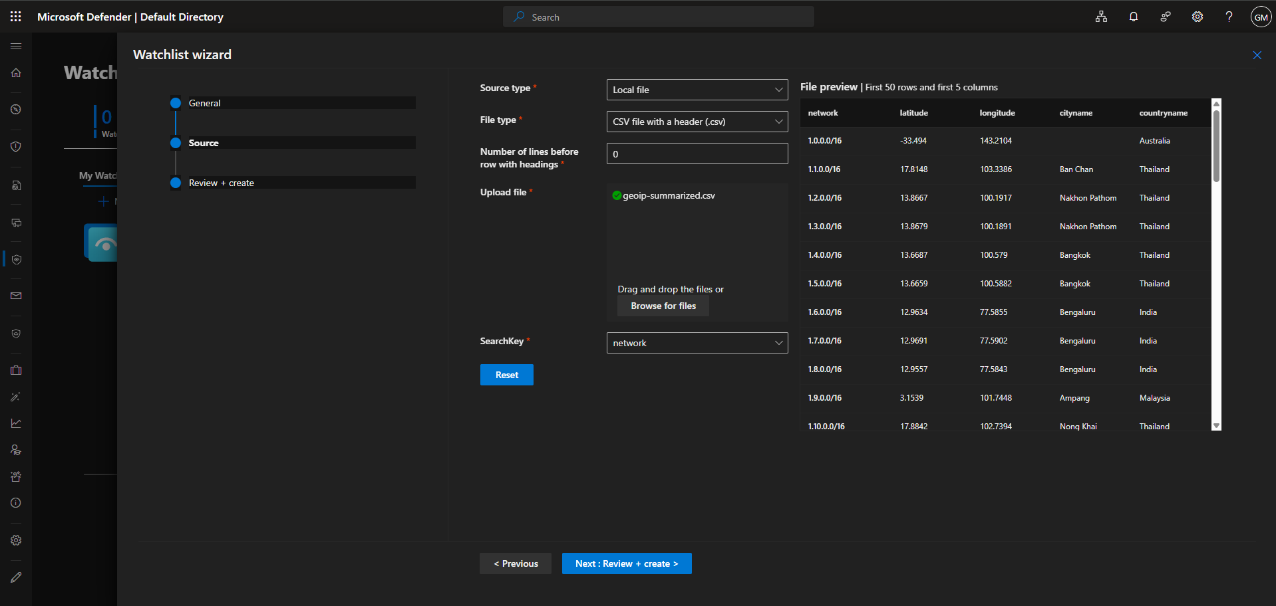The height and width of the screenshot is (606, 1276).
Task: Expand the File type dropdown
Action: [x=697, y=122]
